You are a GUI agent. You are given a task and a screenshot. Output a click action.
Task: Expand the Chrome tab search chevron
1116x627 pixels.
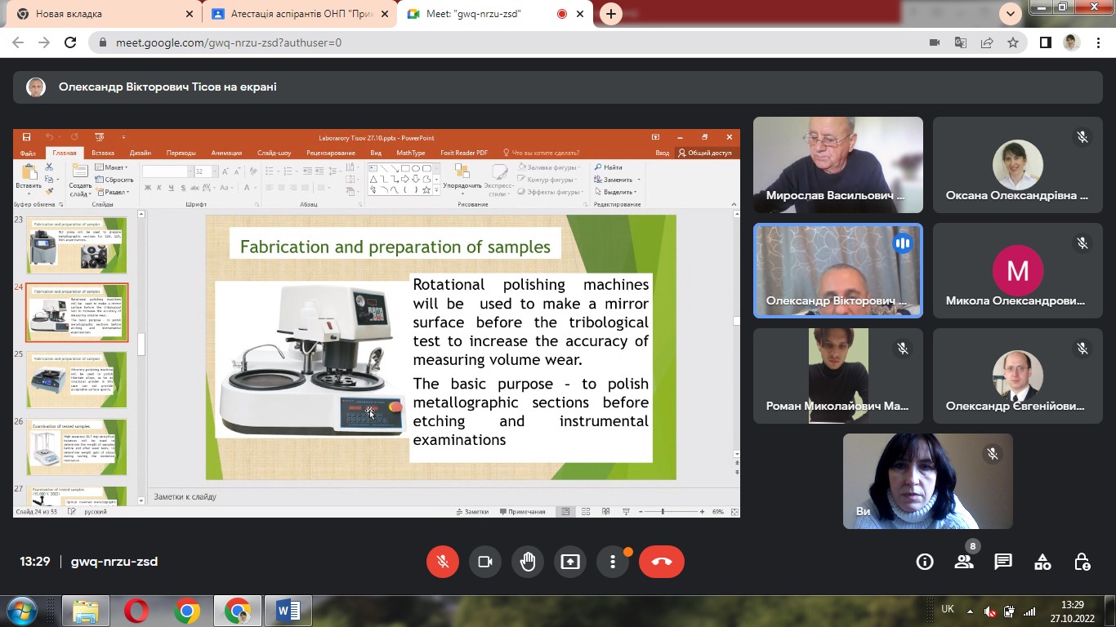pyautogui.click(x=1011, y=13)
